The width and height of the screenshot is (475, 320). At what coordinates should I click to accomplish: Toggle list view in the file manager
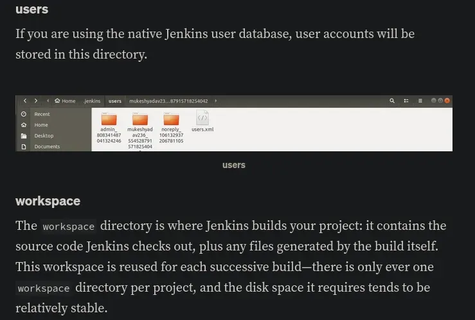(x=406, y=100)
